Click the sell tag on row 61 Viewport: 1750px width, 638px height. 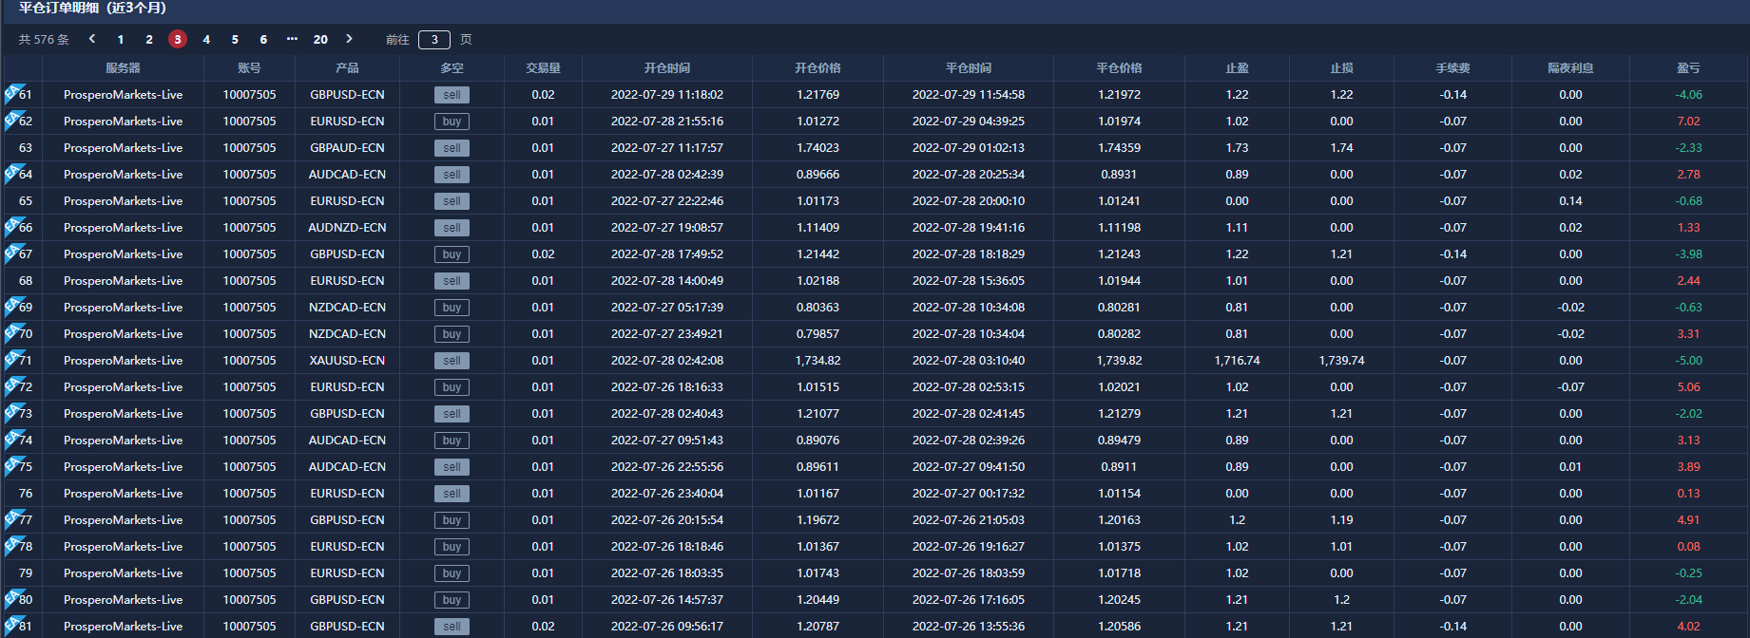point(452,95)
